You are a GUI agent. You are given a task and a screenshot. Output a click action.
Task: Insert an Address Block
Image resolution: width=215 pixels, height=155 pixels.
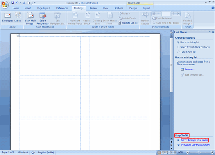(87, 18)
